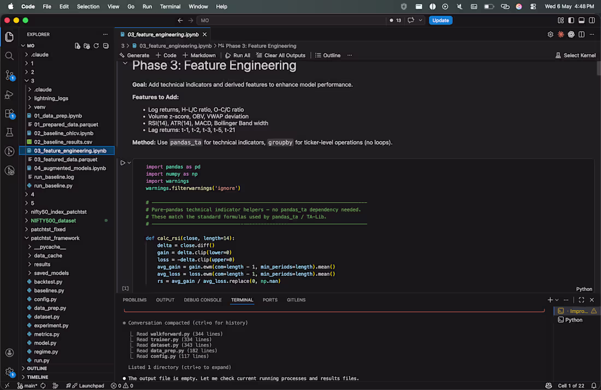Image resolution: width=601 pixels, height=390 pixels.
Task: Click New Folder icon in Explorer
Action: [87, 45]
